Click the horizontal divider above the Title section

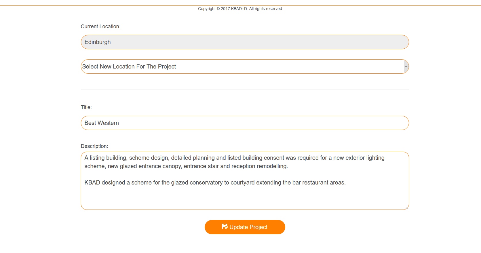pyautogui.click(x=245, y=90)
